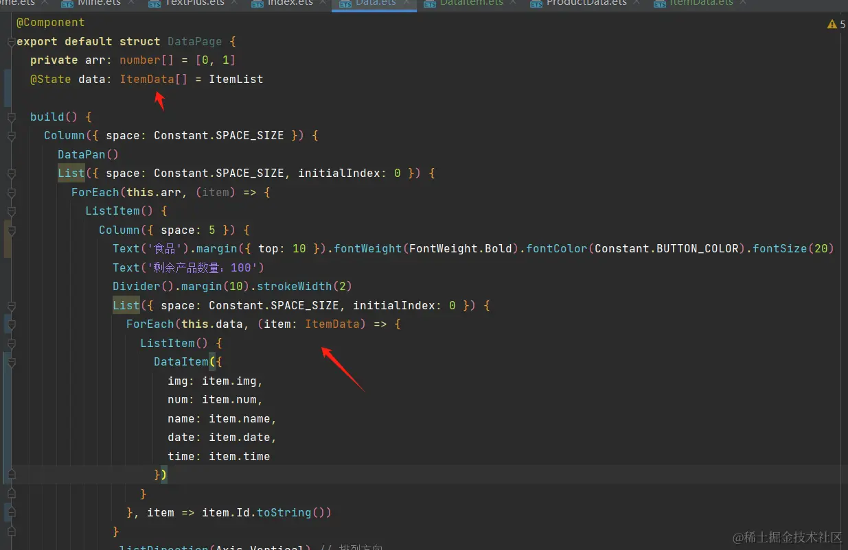This screenshot has width=848, height=550.
Task: Close the Mine.ets tab
Action: [131, 3]
